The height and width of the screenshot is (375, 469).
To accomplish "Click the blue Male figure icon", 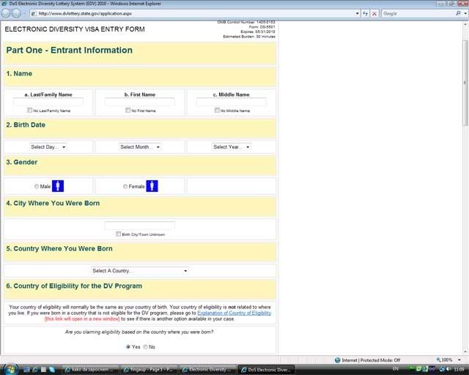I will 58,186.
